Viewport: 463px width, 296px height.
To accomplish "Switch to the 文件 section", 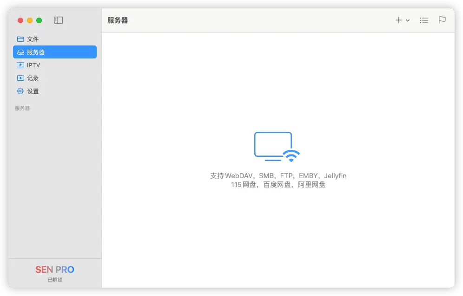I will [x=34, y=39].
